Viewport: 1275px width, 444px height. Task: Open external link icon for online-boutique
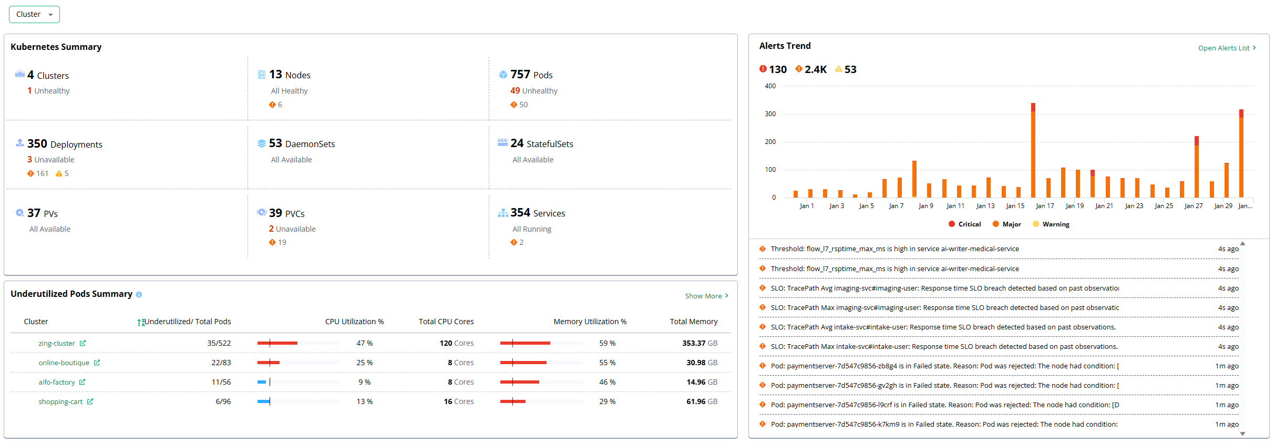[x=97, y=363]
